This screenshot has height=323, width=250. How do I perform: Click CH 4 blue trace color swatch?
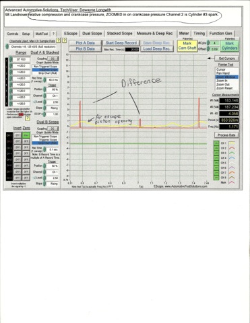tap(232, 158)
